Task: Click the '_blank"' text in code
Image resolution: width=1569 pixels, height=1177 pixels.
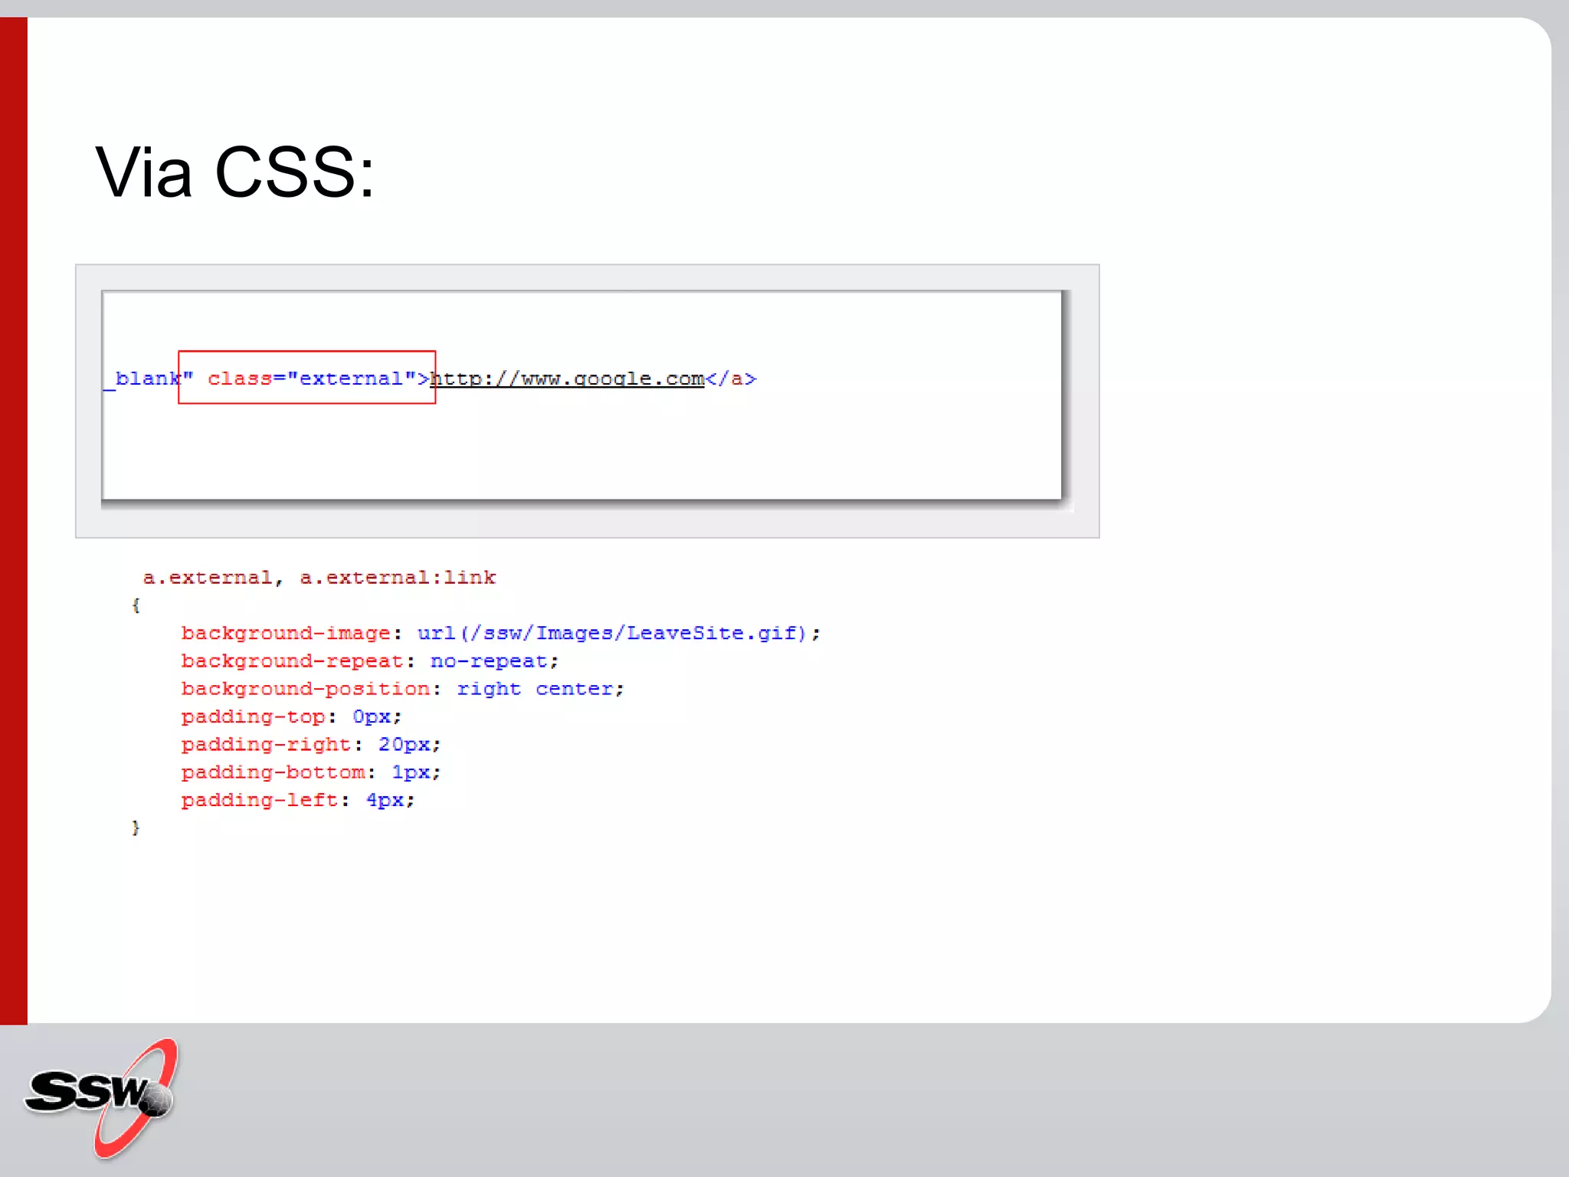Action: click(x=149, y=379)
